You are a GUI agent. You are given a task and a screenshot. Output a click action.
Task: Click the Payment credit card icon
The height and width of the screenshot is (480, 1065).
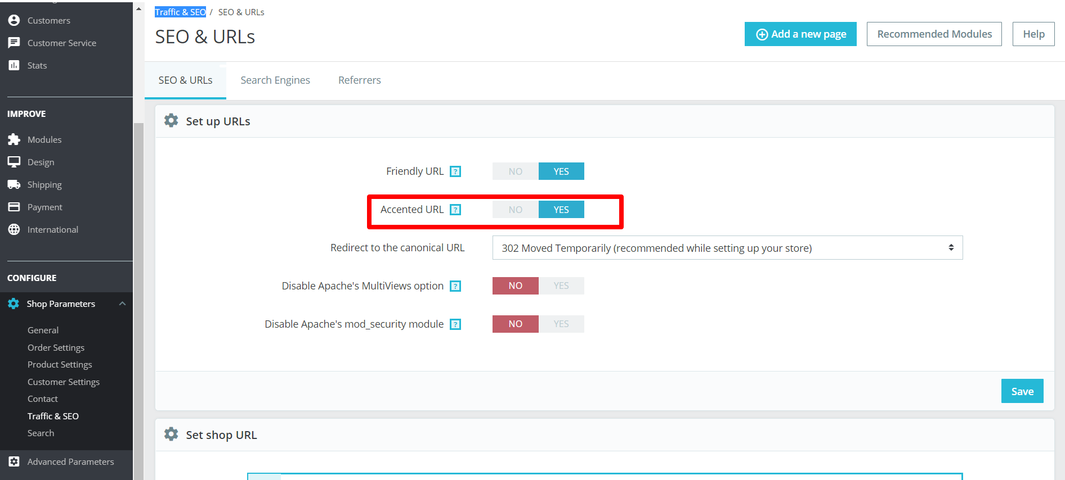[x=14, y=207]
